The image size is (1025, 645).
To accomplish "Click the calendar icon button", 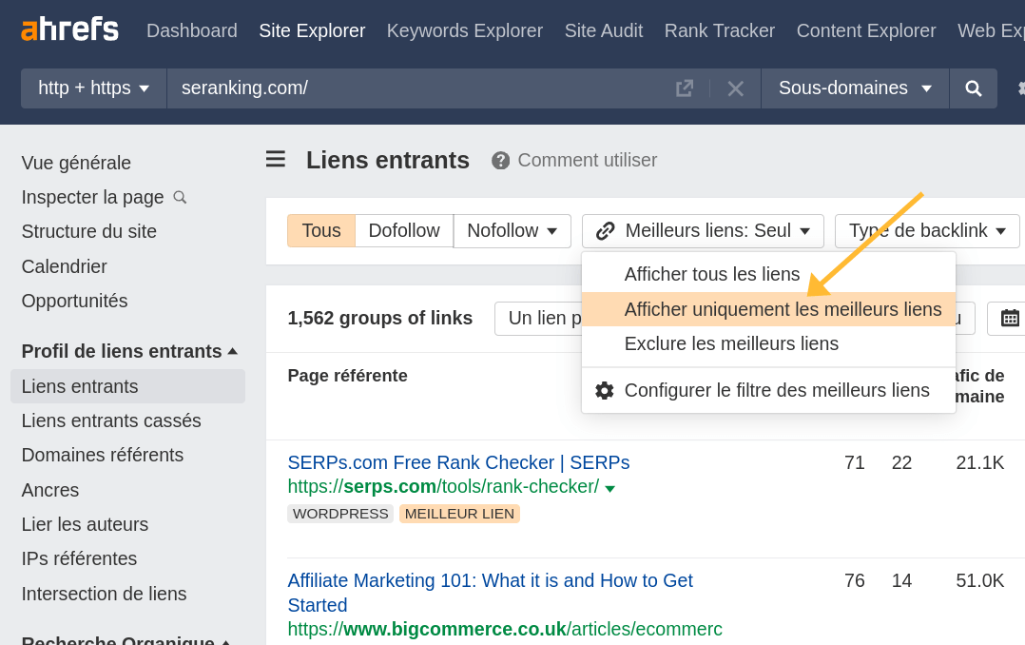I will point(1009,318).
